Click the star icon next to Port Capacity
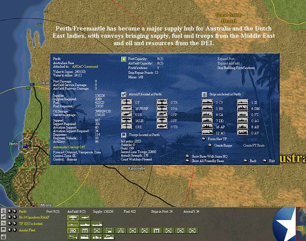The width and height of the screenshot is (306, 241). (x=124, y=59)
